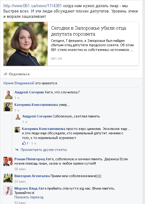This screenshot has height=204, width=145.
Task: Open Мороко Влад profile name
Action: point(26,188)
